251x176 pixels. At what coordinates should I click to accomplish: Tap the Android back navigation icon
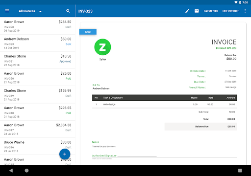tap(11, 171)
